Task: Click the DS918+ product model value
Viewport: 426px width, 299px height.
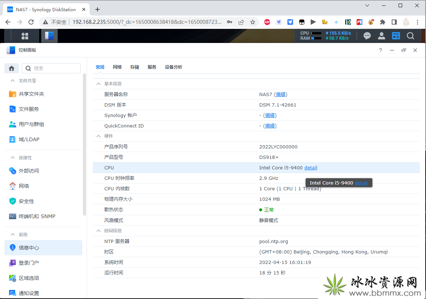Action: [x=269, y=157]
